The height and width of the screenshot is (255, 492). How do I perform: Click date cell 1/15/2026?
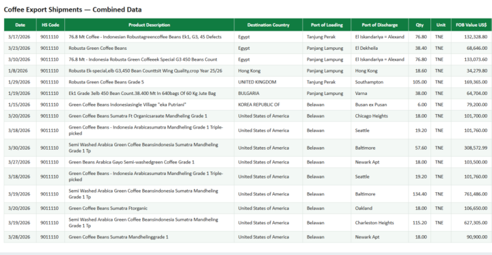coord(19,105)
